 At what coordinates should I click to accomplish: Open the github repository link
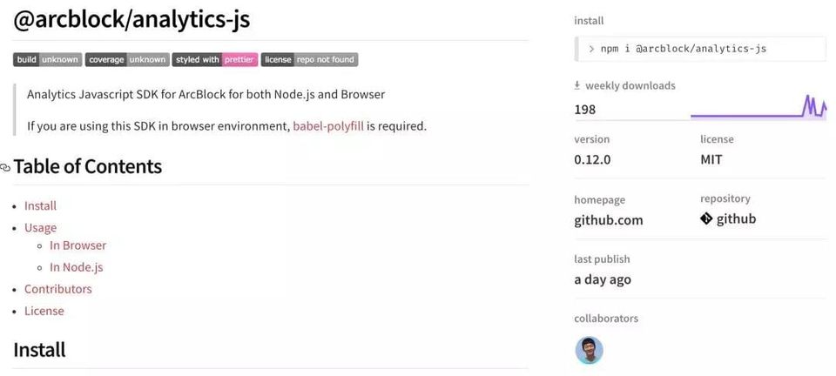click(x=736, y=219)
